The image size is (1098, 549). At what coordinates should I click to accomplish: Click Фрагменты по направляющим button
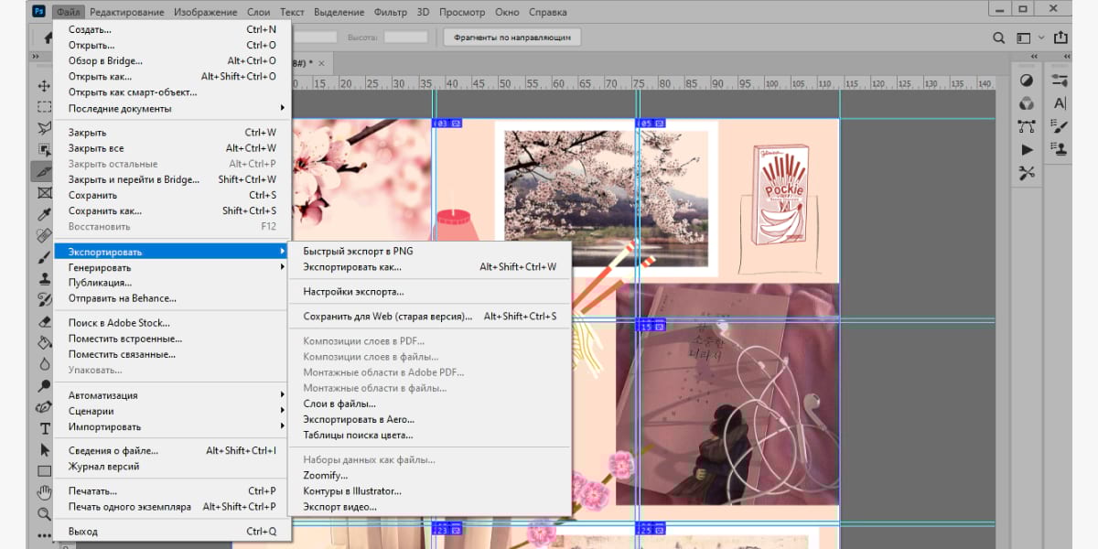click(x=511, y=38)
